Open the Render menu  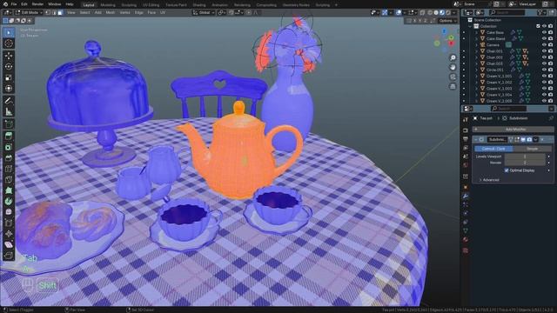pos(37,4)
